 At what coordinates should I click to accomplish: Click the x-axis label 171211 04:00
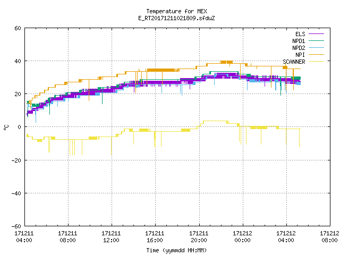tap(24, 237)
